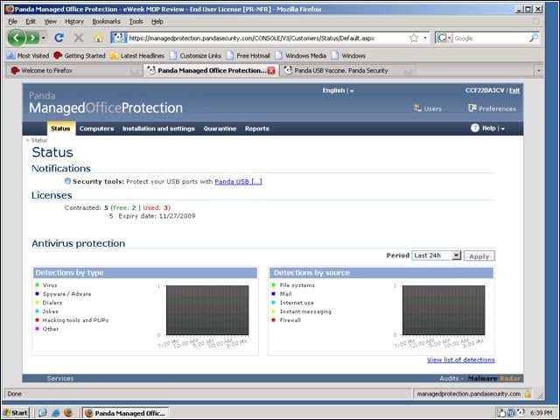Click the Services footer link
This screenshot has height=420, width=560.
coord(60,378)
